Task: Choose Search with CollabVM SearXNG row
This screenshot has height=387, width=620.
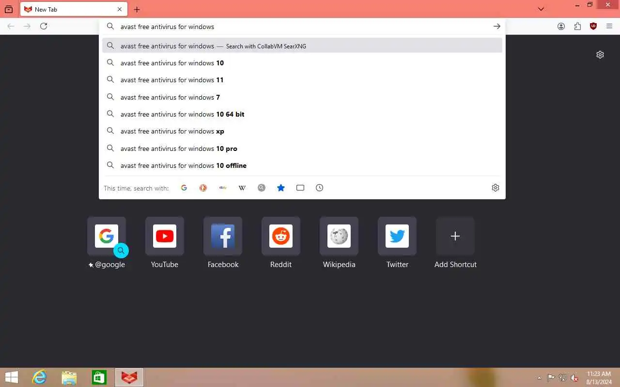Action: pyautogui.click(x=302, y=46)
